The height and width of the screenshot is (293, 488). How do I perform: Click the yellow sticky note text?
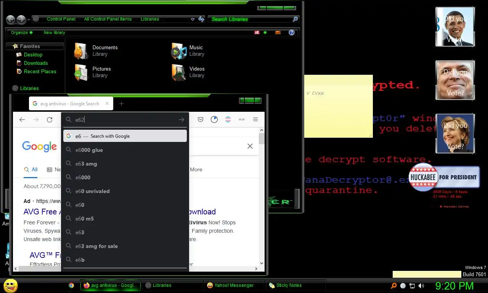[x=315, y=93]
